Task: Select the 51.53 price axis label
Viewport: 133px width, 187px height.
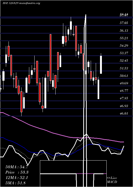Action: coord(124,68)
